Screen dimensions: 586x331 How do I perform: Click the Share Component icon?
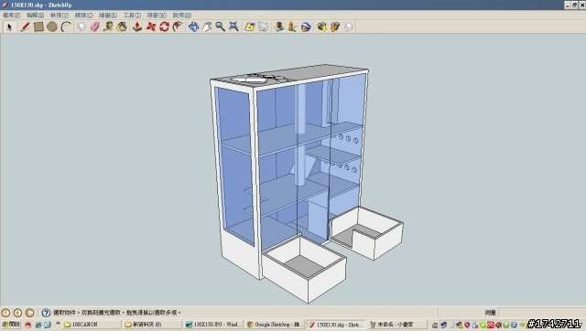(348, 27)
